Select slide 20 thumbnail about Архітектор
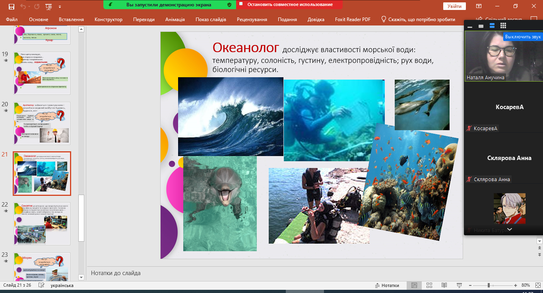Viewport: 543px width, 293px height. pyautogui.click(x=42, y=123)
